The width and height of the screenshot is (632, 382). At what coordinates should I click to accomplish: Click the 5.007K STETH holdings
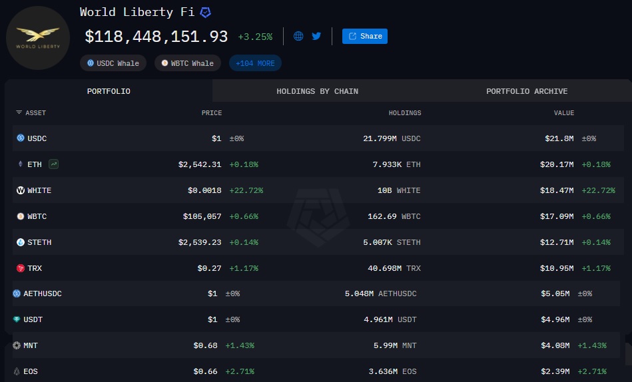(392, 242)
